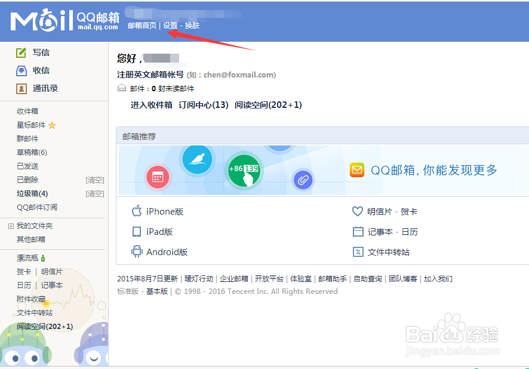Open the 草稿箱(6) folder
The width and height of the screenshot is (529, 369).
32,153
